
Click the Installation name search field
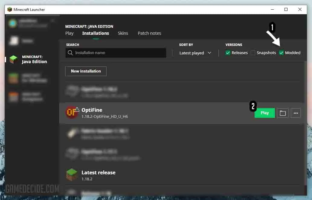[x=116, y=53]
